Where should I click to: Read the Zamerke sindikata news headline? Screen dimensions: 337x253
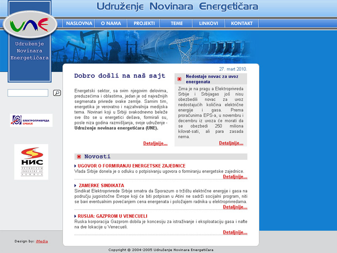point(101,186)
